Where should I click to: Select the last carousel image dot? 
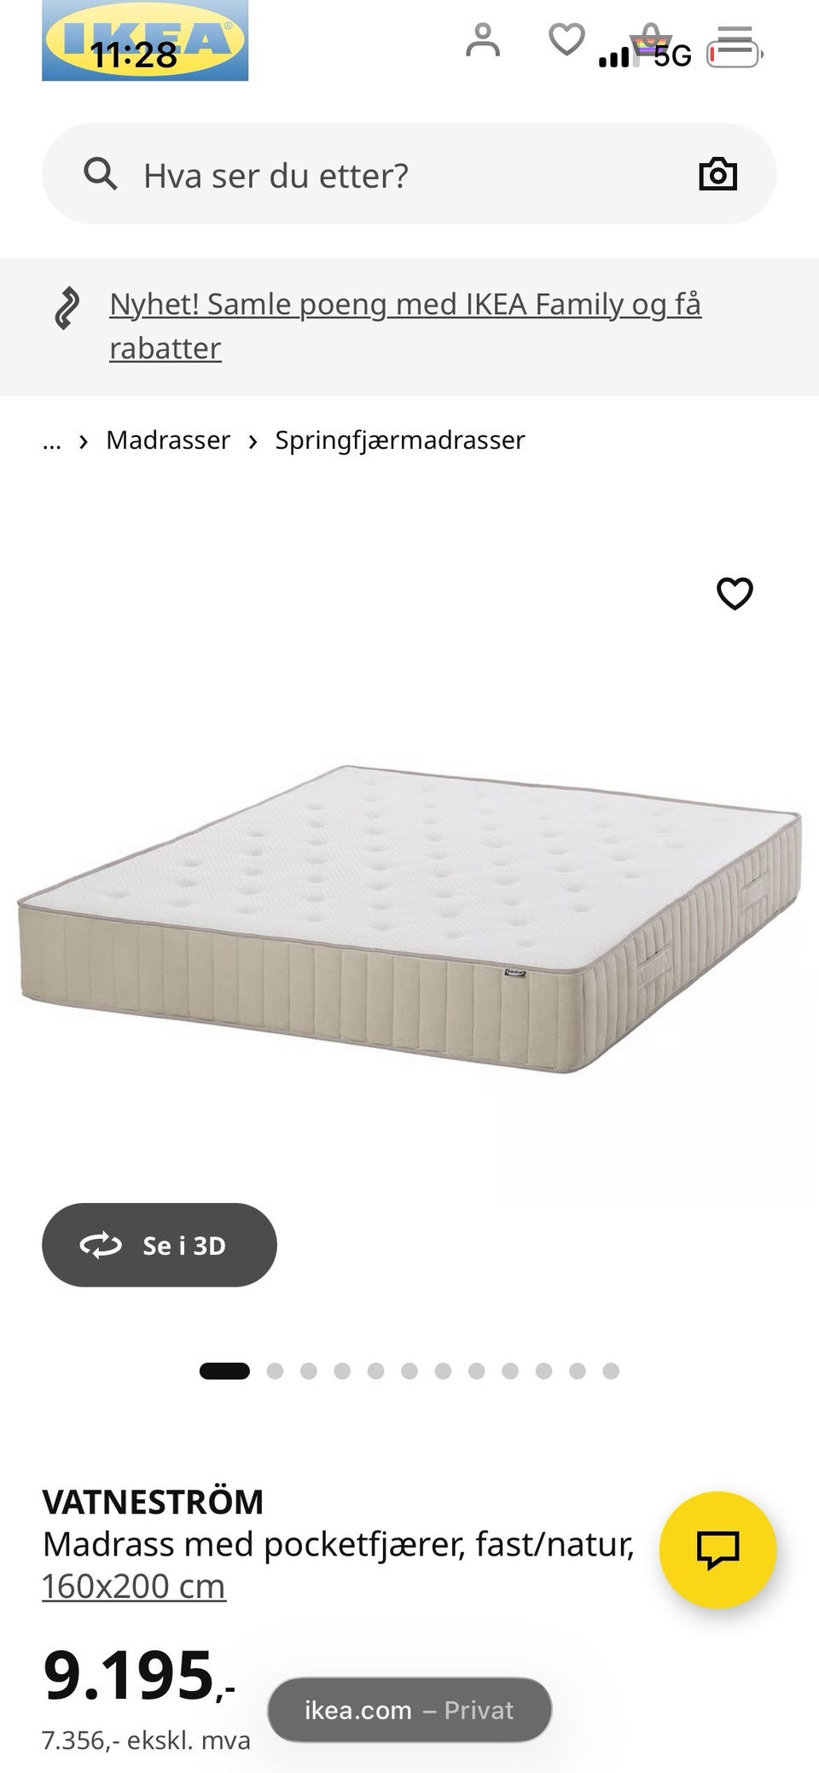pos(611,1371)
